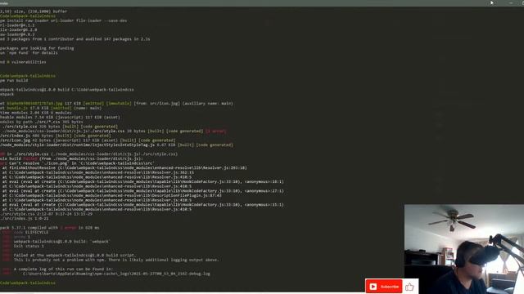This screenshot has height=294, width=524.
Task: Click the injectStylesIntoStyleTag.js module line
Action: pyautogui.click(x=116, y=145)
